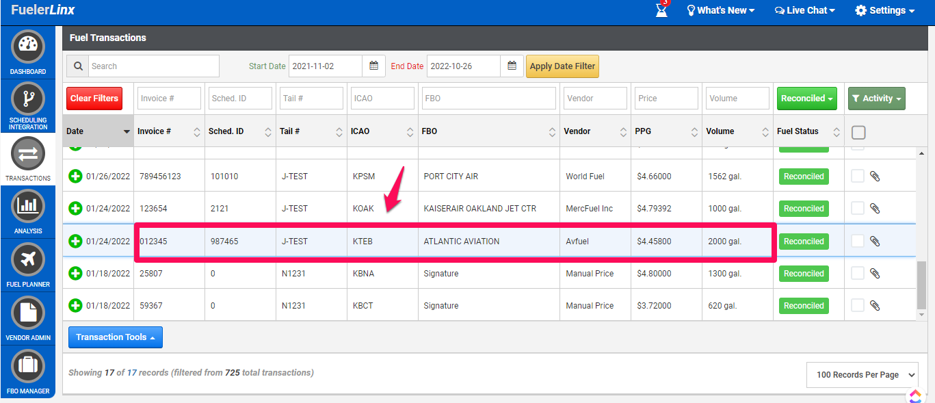Open the Analysis chart icon
This screenshot has width=935, height=403.
pos(28,206)
